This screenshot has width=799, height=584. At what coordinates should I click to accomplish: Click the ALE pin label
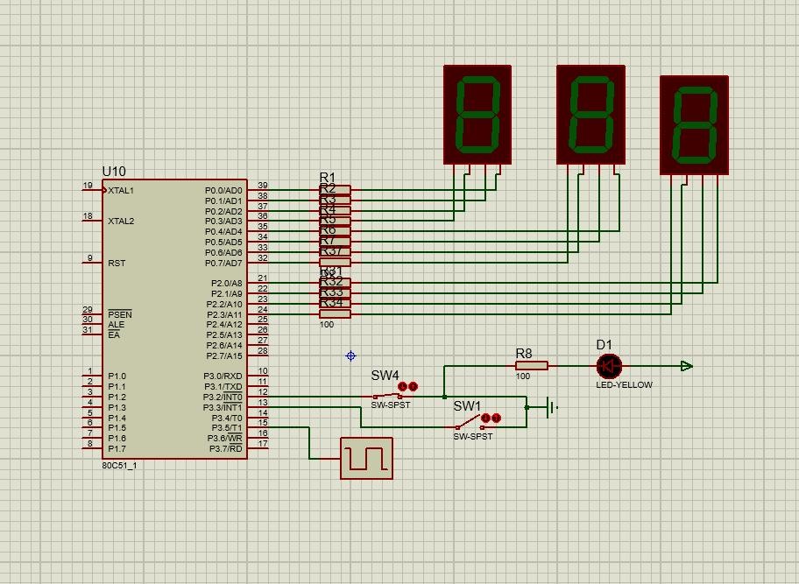tap(117, 324)
